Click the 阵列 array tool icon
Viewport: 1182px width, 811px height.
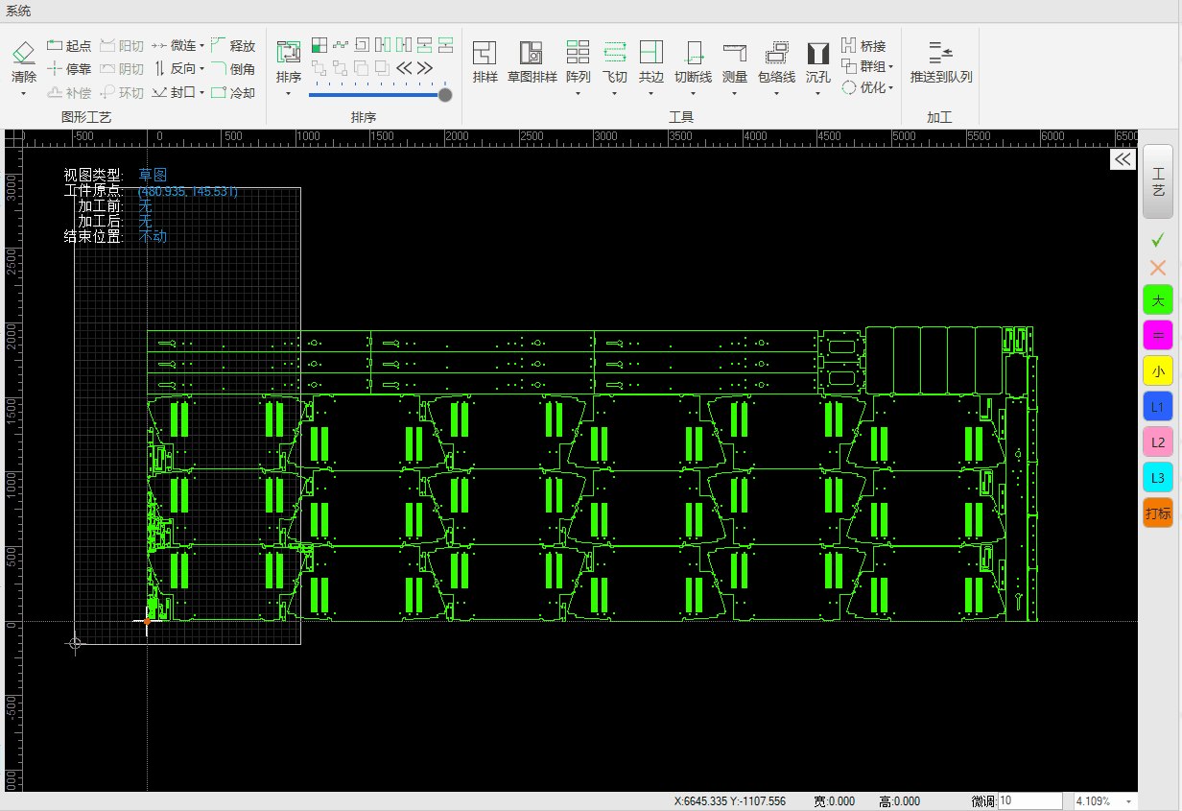point(578,52)
